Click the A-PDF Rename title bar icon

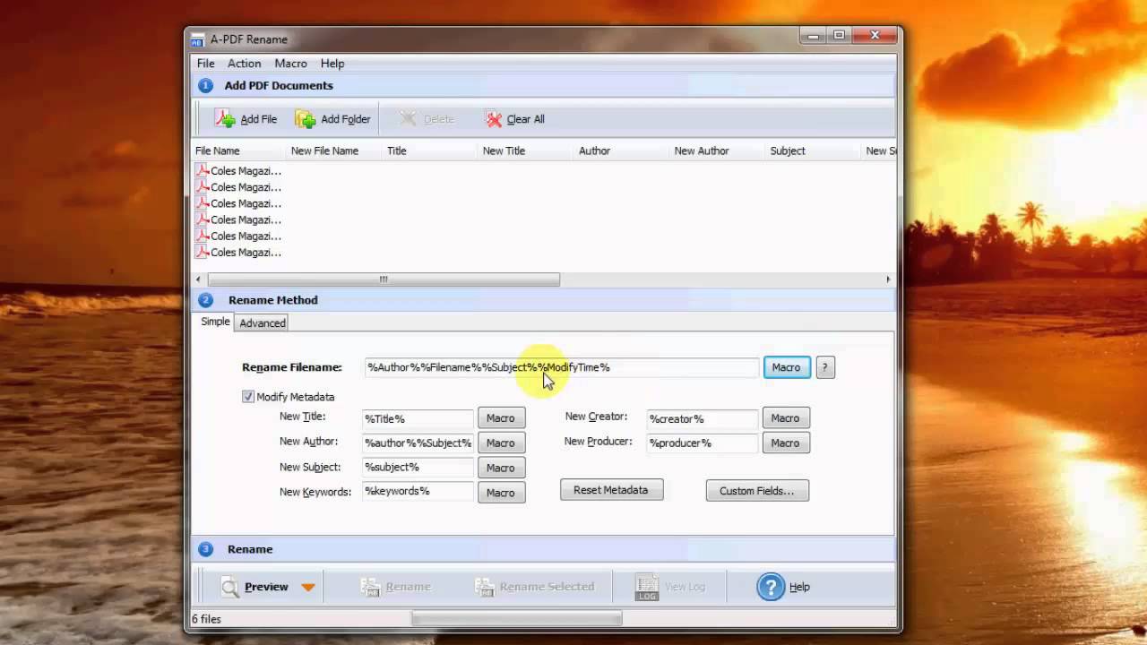[x=198, y=39]
